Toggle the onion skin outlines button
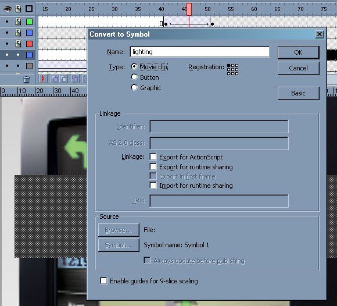337x306 pixels. coord(64,79)
